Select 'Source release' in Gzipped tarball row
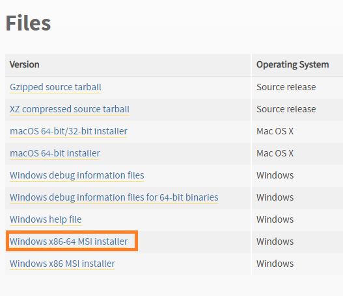Image resolution: width=343 pixels, height=296 pixels. tap(286, 87)
